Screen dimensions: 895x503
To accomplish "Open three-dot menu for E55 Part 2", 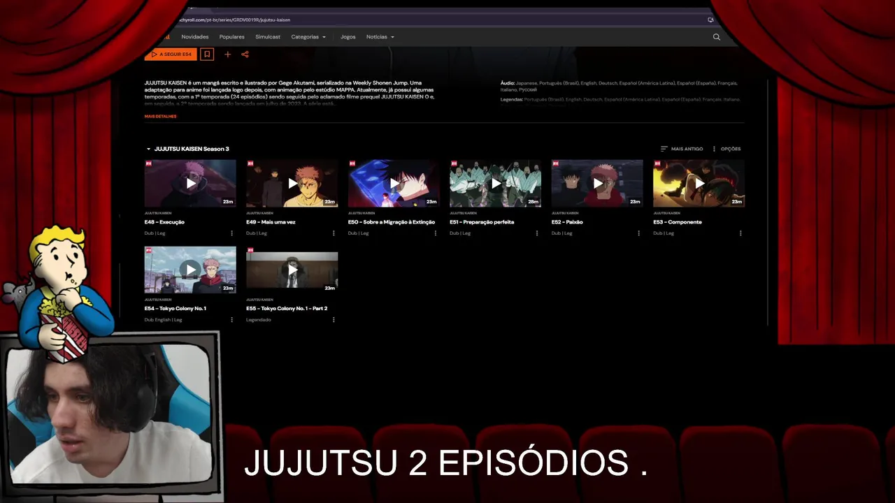I will pos(334,320).
